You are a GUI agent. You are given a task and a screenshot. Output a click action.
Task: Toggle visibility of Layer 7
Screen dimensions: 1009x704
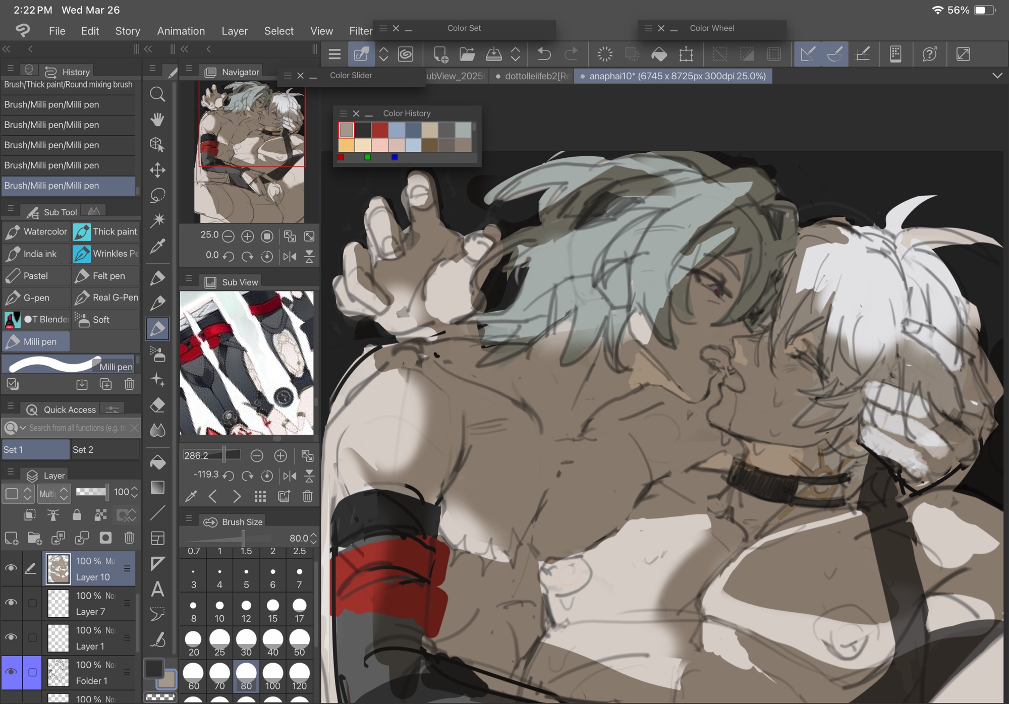pyautogui.click(x=11, y=603)
